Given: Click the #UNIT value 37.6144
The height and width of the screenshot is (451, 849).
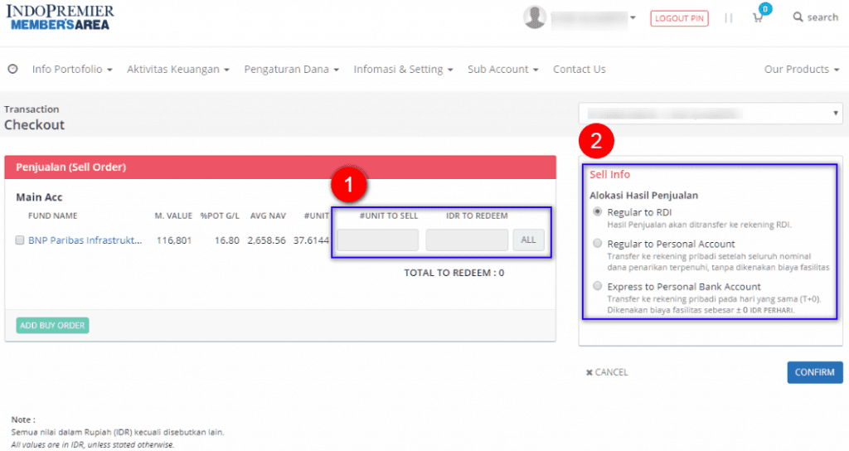Looking at the screenshot, I should point(311,240).
